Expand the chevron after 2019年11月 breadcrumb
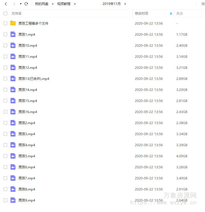This screenshot has width=205, height=212. coord(125,4)
